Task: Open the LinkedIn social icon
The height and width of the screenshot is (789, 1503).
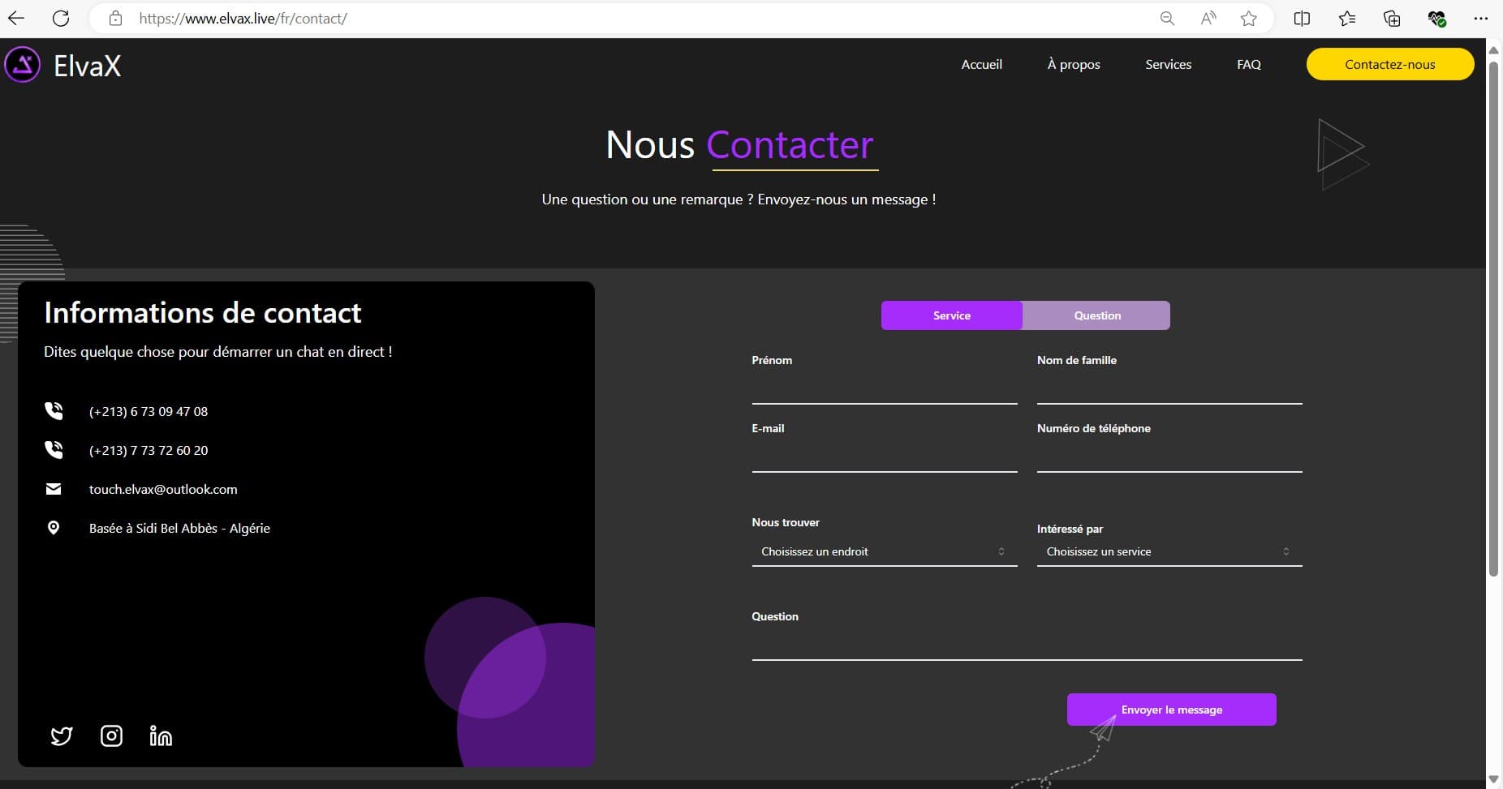Action: pyautogui.click(x=161, y=735)
